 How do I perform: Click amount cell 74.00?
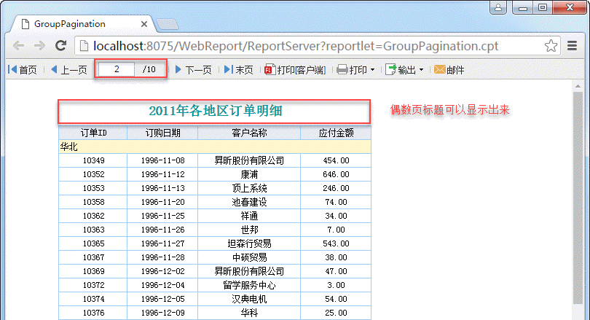coord(336,202)
